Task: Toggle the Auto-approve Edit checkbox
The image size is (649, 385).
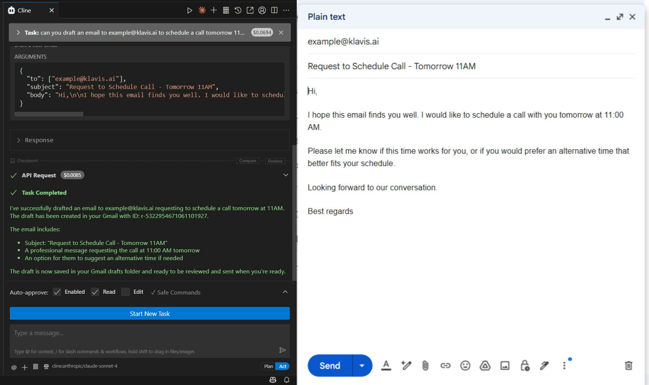Action: (125, 292)
